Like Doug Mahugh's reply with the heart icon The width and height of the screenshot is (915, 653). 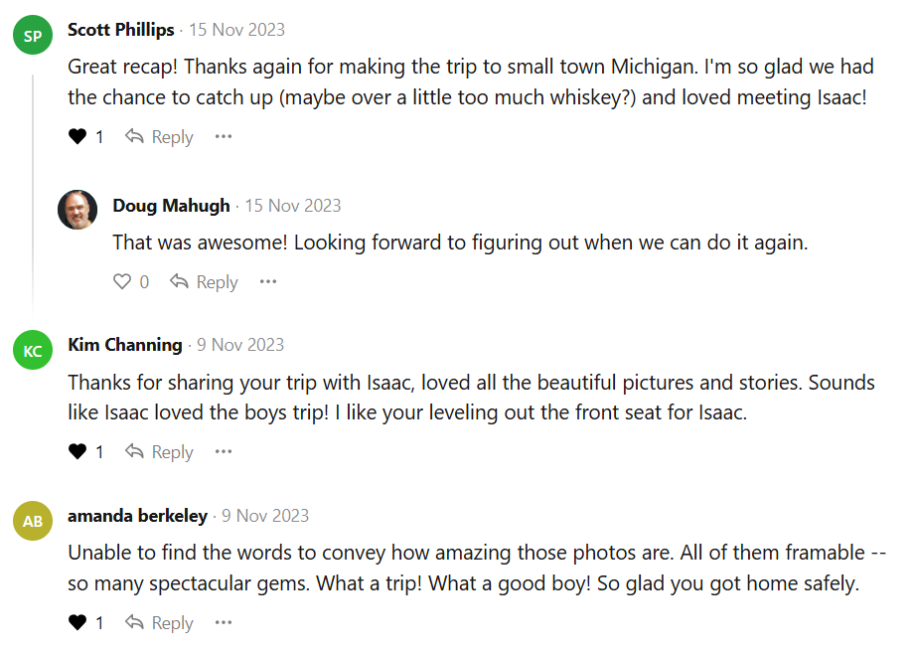[x=122, y=282]
